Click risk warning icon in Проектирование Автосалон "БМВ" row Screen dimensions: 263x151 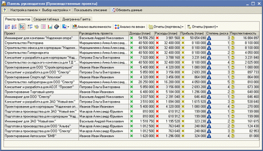pyautogui.click(x=209, y=136)
